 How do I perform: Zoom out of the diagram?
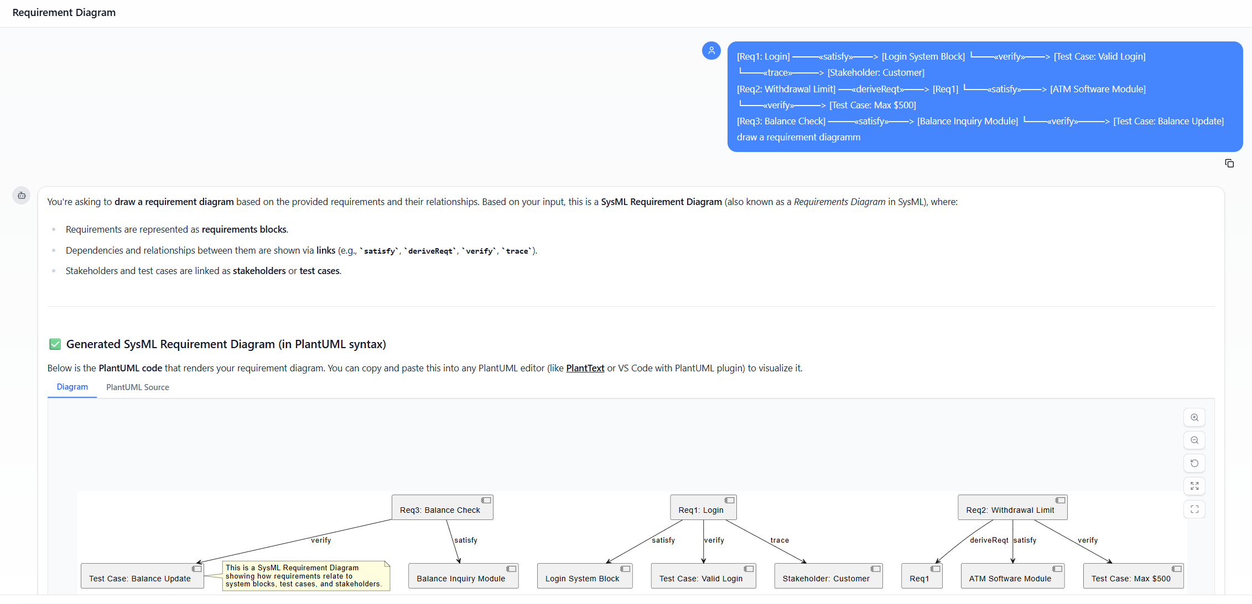point(1194,440)
